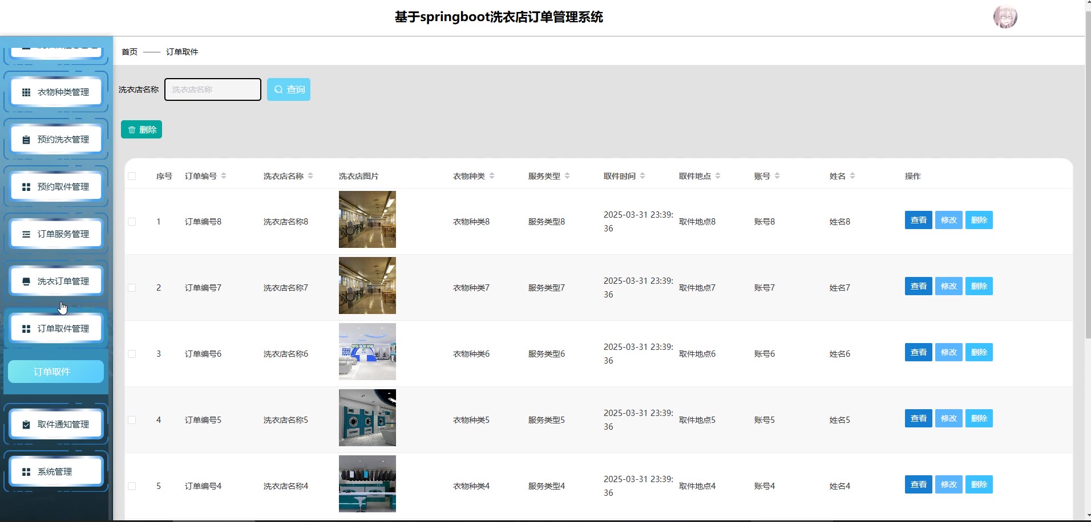
Task: Click the clipboard icon beside 预约洗衣管理
Action: click(x=26, y=140)
